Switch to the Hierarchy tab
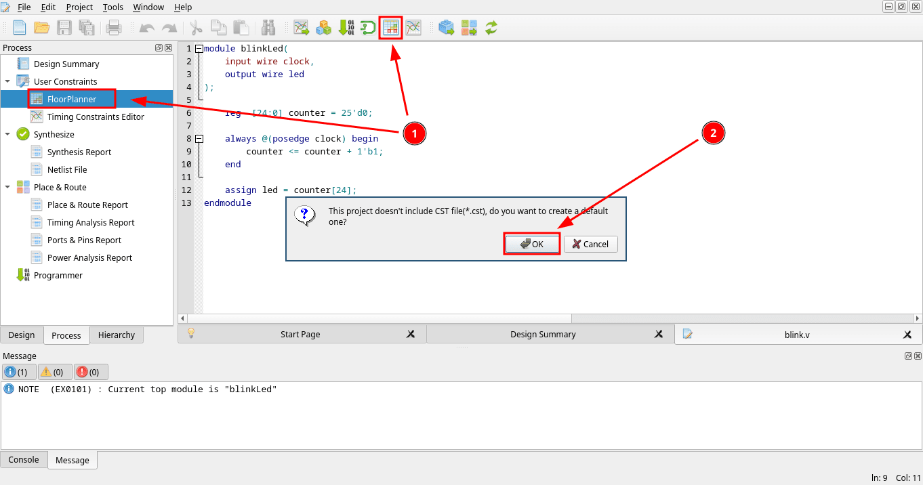 (x=117, y=335)
